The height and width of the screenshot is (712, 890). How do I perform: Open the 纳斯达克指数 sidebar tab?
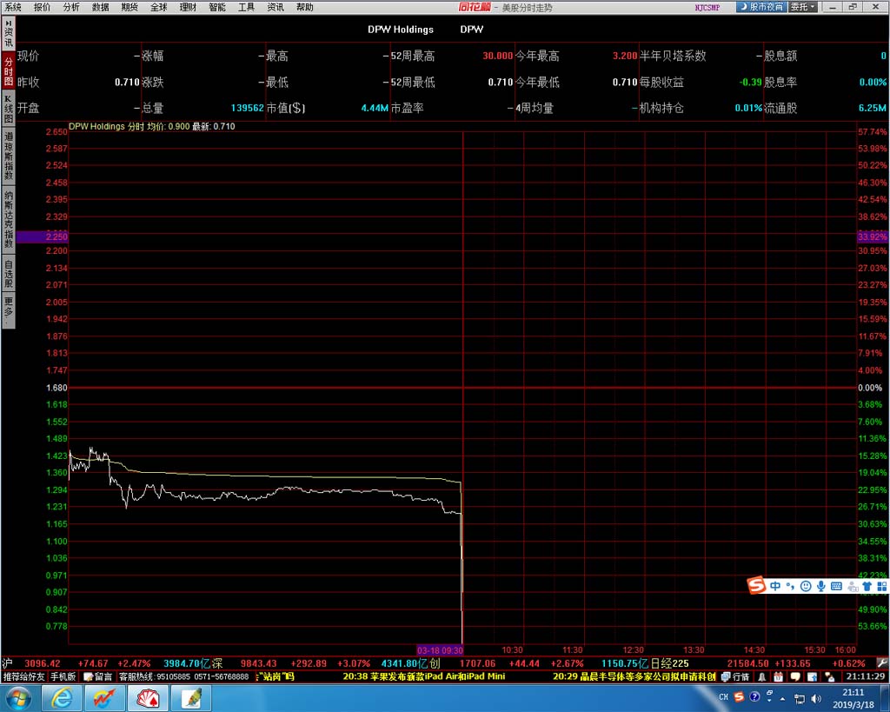point(9,220)
